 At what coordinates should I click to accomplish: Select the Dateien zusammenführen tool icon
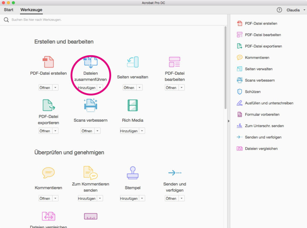pyautogui.click(x=90, y=62)
